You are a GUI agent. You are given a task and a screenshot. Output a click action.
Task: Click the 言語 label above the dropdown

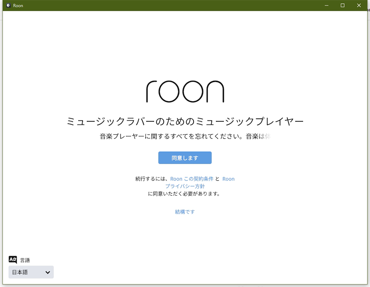[25, 260]
